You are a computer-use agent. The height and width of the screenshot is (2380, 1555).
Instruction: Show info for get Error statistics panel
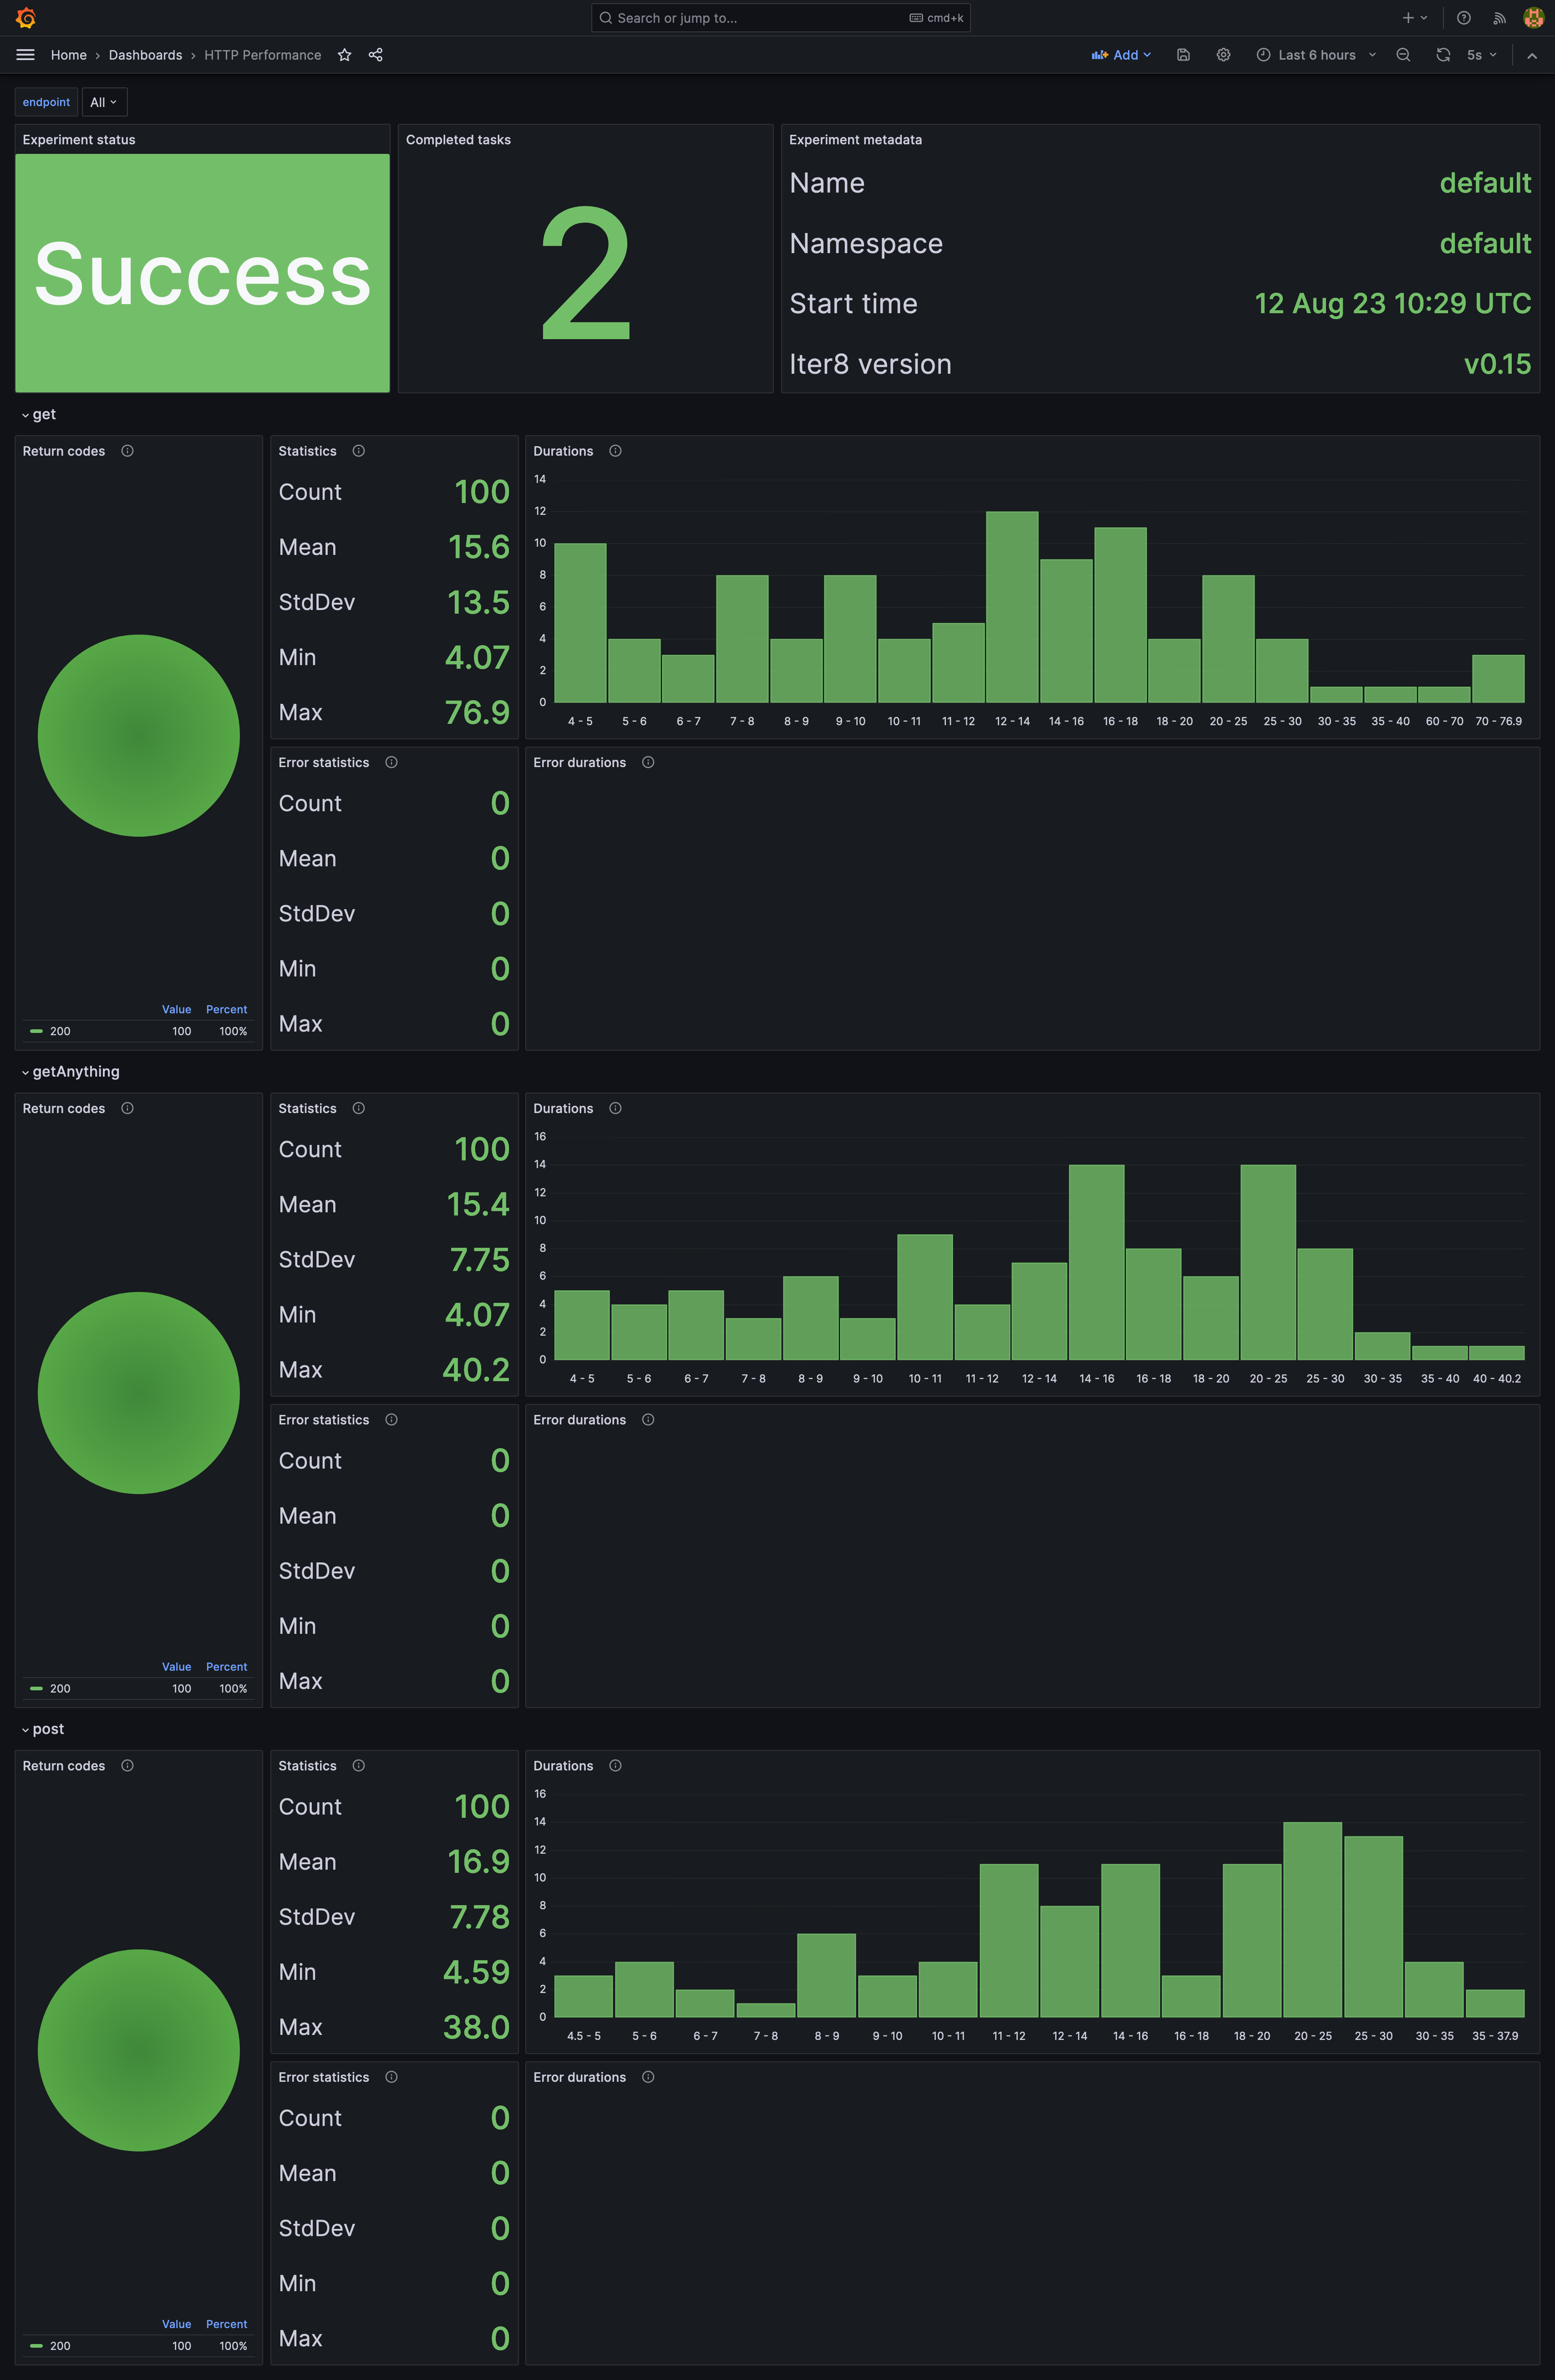391,762
